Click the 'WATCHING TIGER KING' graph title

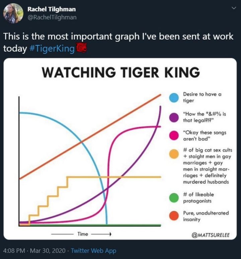(121, 72)
